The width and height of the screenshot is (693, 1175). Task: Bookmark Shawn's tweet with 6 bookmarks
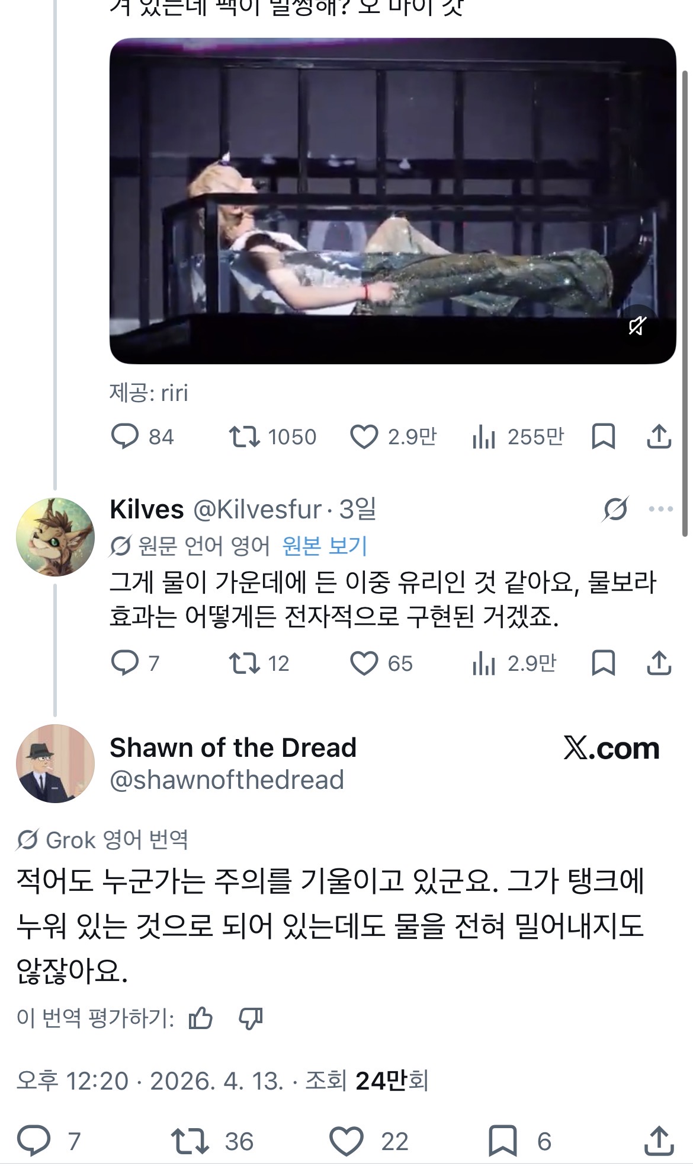[502, 1141]
